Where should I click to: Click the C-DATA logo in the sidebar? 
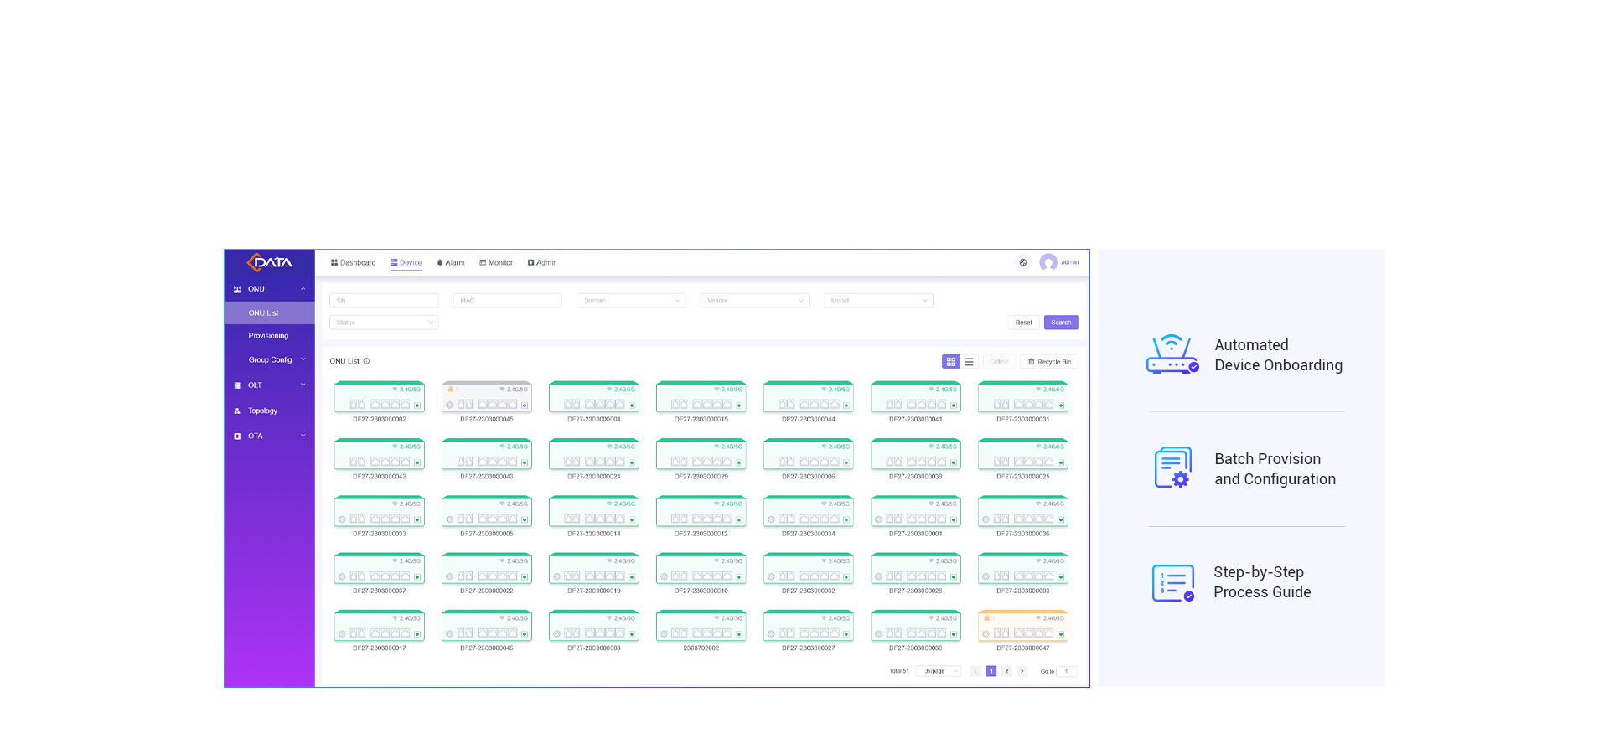[269, 262]
